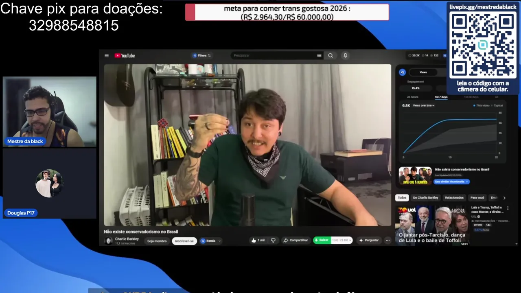Open the UOL recommended video thumbnail
The height and width of the screenshot is (293, 521).
point(432,226)
